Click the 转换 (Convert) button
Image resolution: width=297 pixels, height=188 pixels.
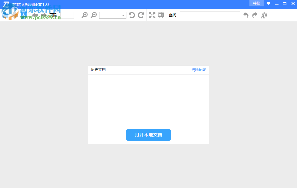[x=256, y=3]
